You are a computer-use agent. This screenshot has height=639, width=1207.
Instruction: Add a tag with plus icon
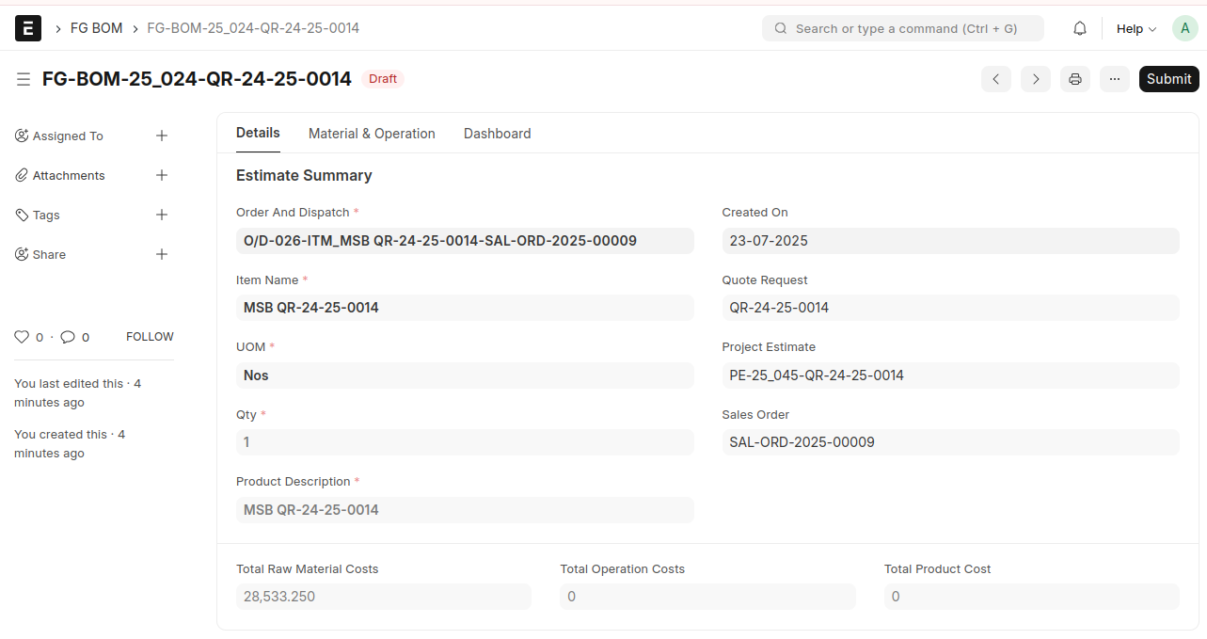point(162,216)
